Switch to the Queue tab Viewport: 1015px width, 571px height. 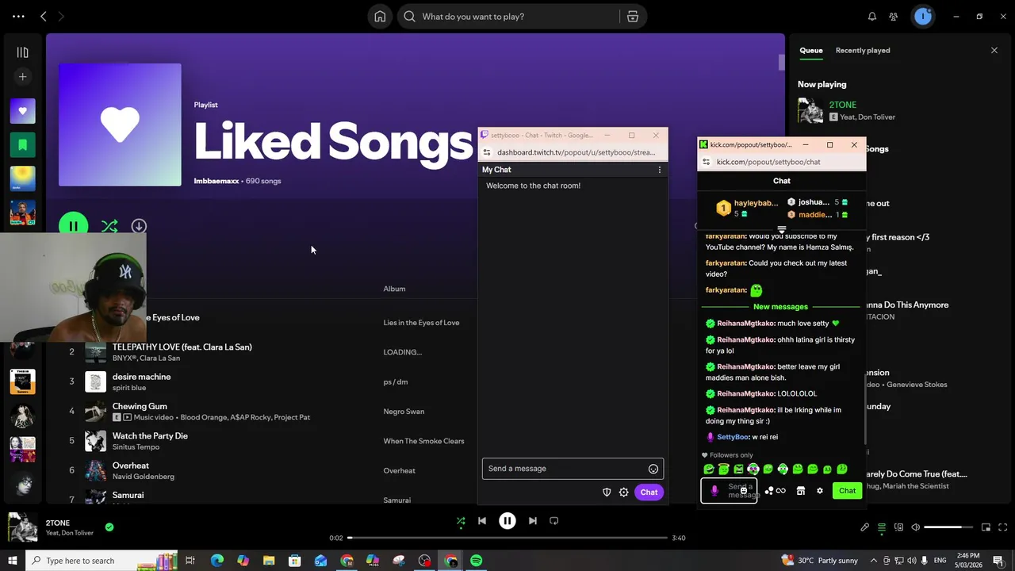pos(810,51)
